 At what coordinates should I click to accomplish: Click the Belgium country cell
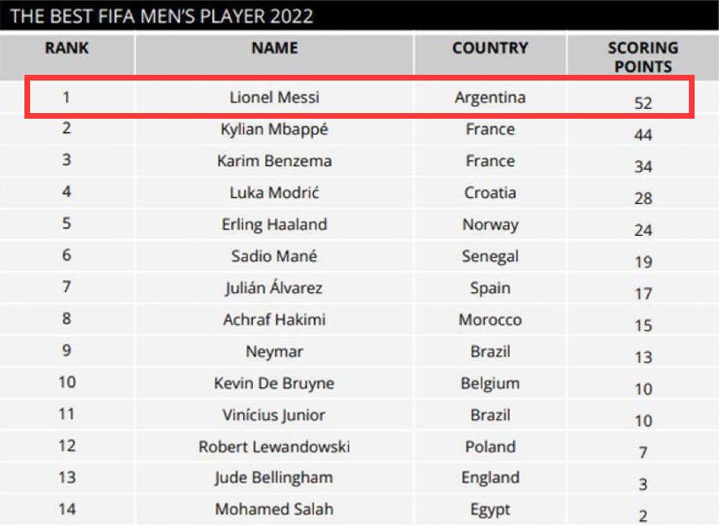[490, 383]
